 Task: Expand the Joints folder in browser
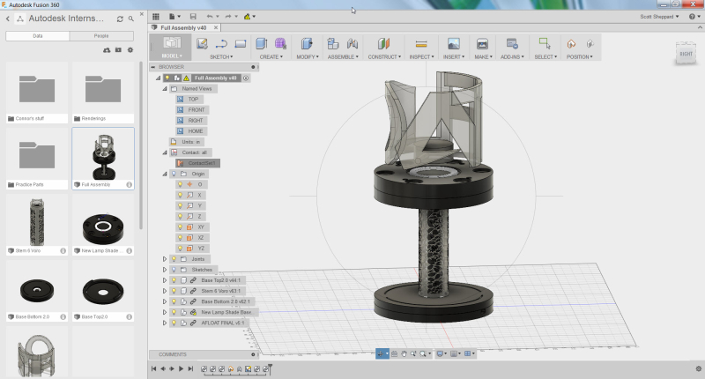point(164,259)
